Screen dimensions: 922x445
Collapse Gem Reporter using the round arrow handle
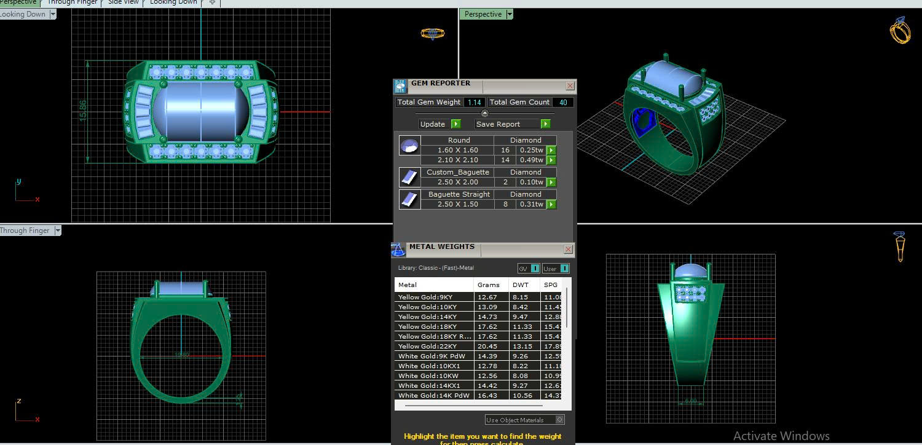(484, 113)
